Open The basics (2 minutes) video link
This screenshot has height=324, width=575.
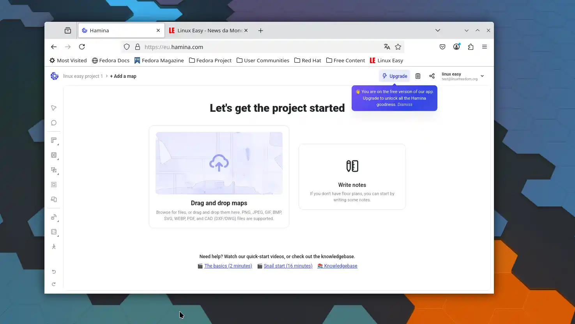click(228, 266)
